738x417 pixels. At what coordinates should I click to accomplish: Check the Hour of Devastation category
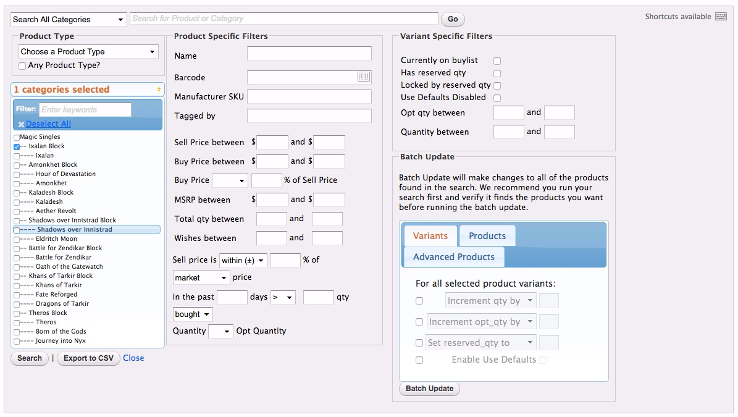coord(17,175)
